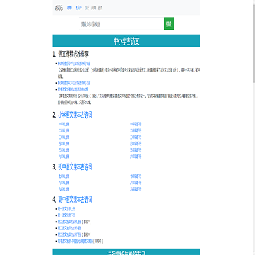
Task: Open 四年级下册 poems link
Action: (136, 144)
